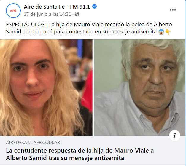186x166 pixels.
Task: Click the shocked face emoji in the caption
Action: (161, 32)
